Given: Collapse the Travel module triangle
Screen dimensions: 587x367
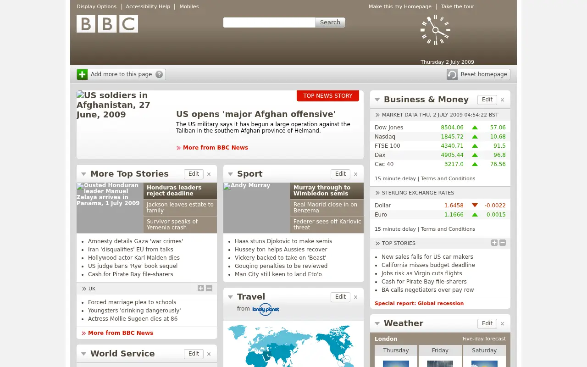Looking at the screenshot, I should click(230, 297).
